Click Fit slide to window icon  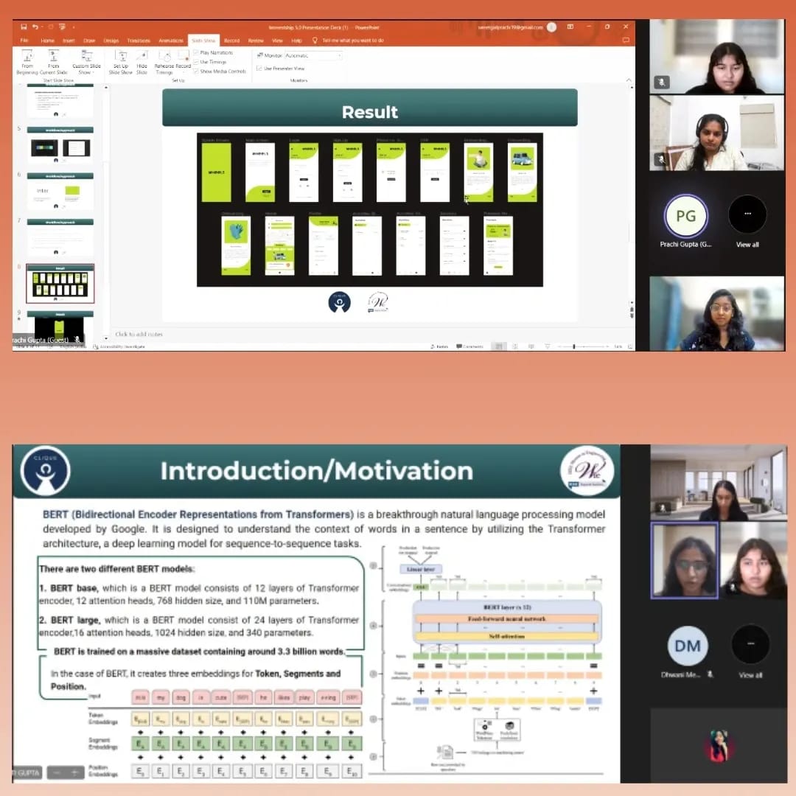[x=630, y=346]
